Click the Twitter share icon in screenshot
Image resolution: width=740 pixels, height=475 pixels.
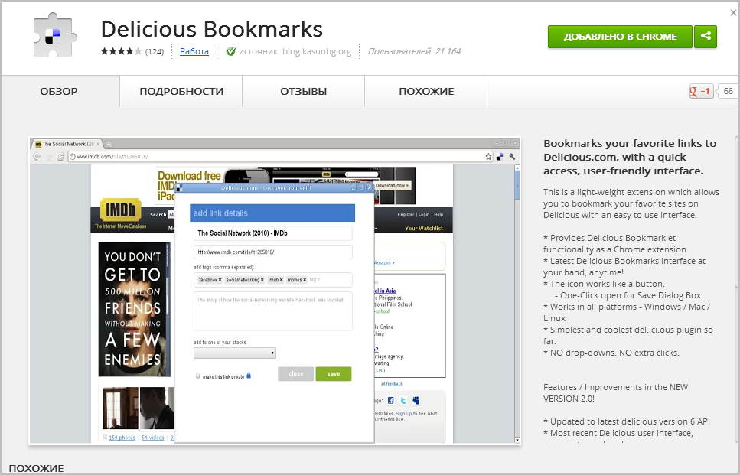click(x=403, y=401)
